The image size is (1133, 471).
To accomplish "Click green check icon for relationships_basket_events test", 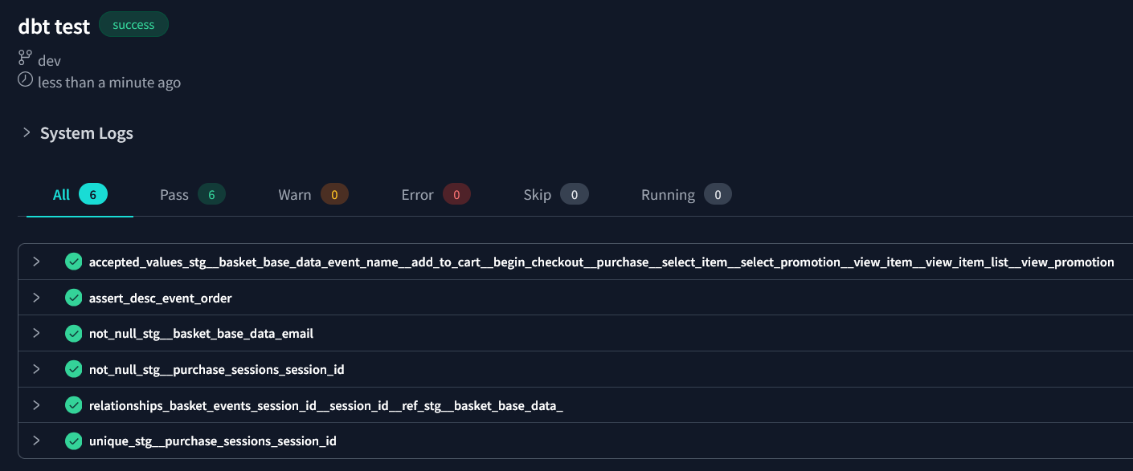I will pos(74,405).
